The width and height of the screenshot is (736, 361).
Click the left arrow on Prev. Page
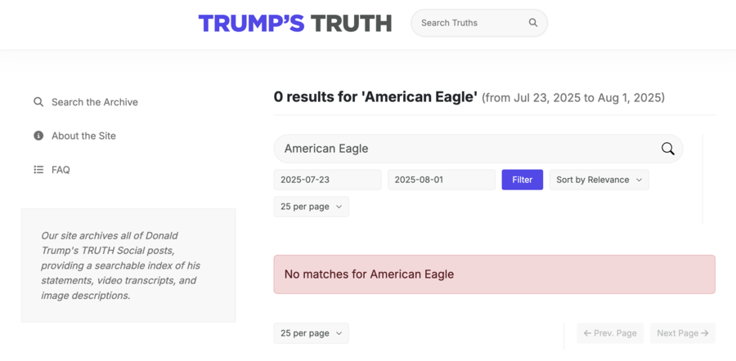pos(587,333)
